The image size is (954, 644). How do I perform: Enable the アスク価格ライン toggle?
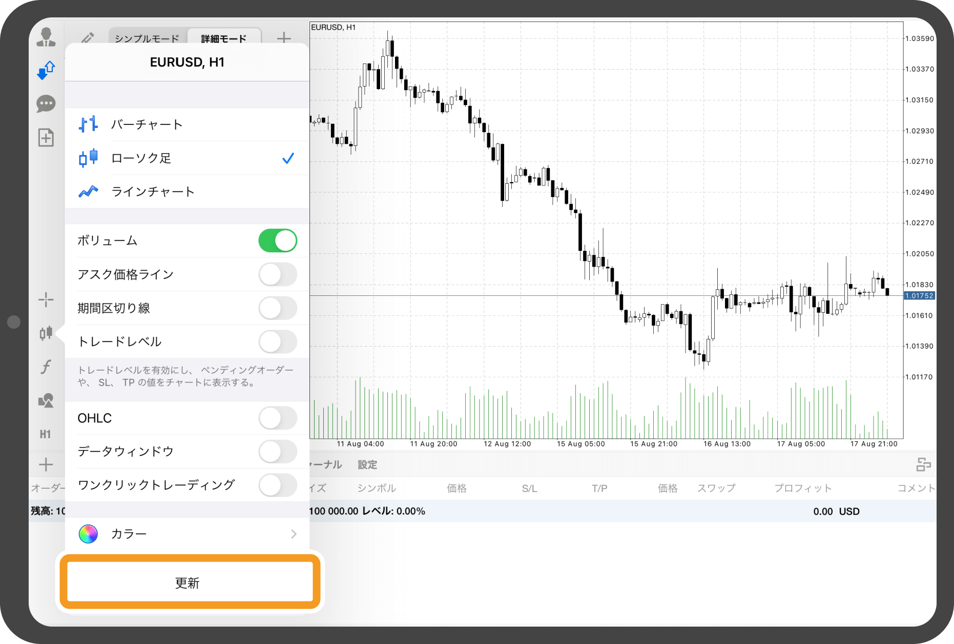click(x=278, y=274)
